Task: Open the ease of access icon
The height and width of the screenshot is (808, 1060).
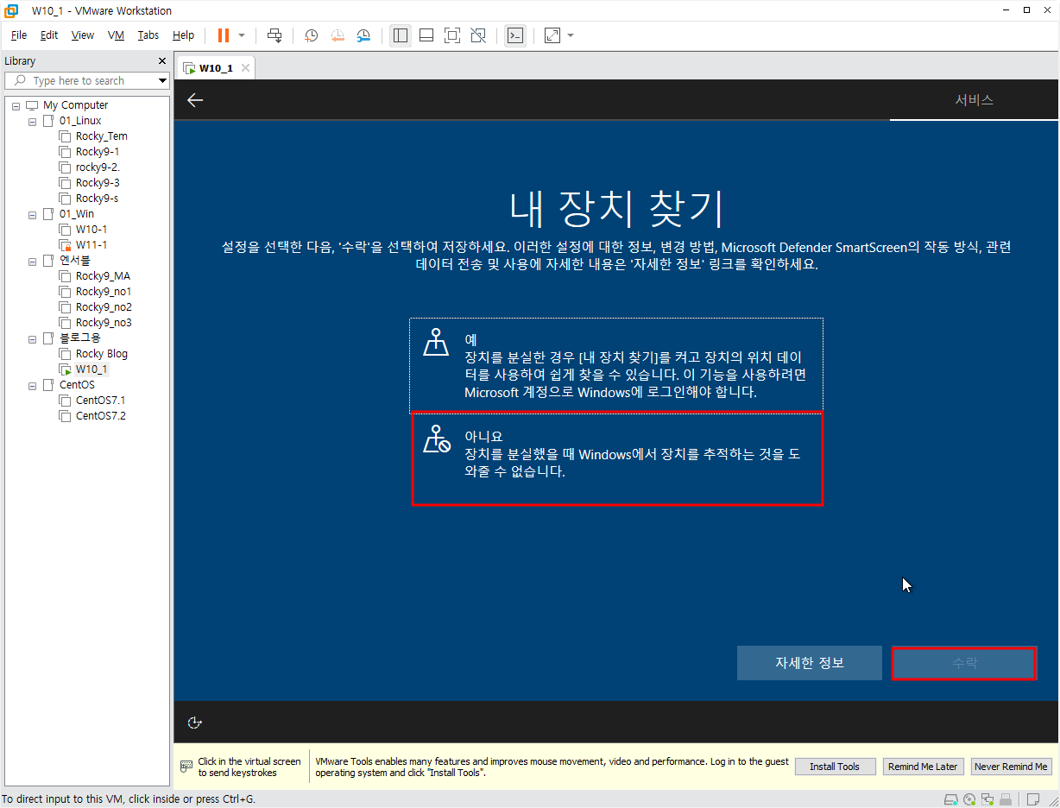Action: click(x=195, y=723)
